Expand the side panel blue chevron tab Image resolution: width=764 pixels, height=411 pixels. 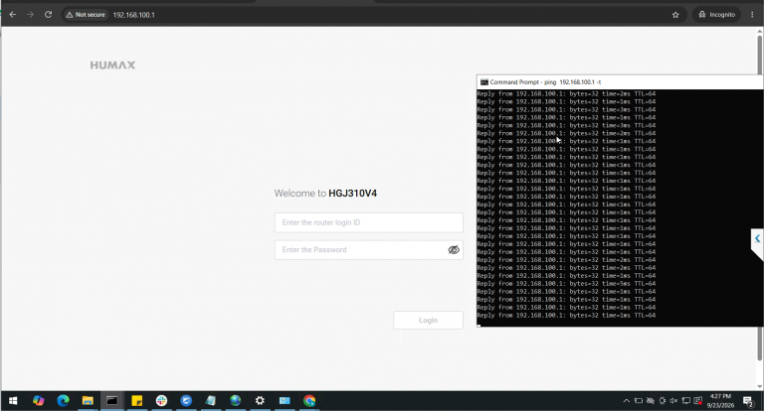click(757, 238)
